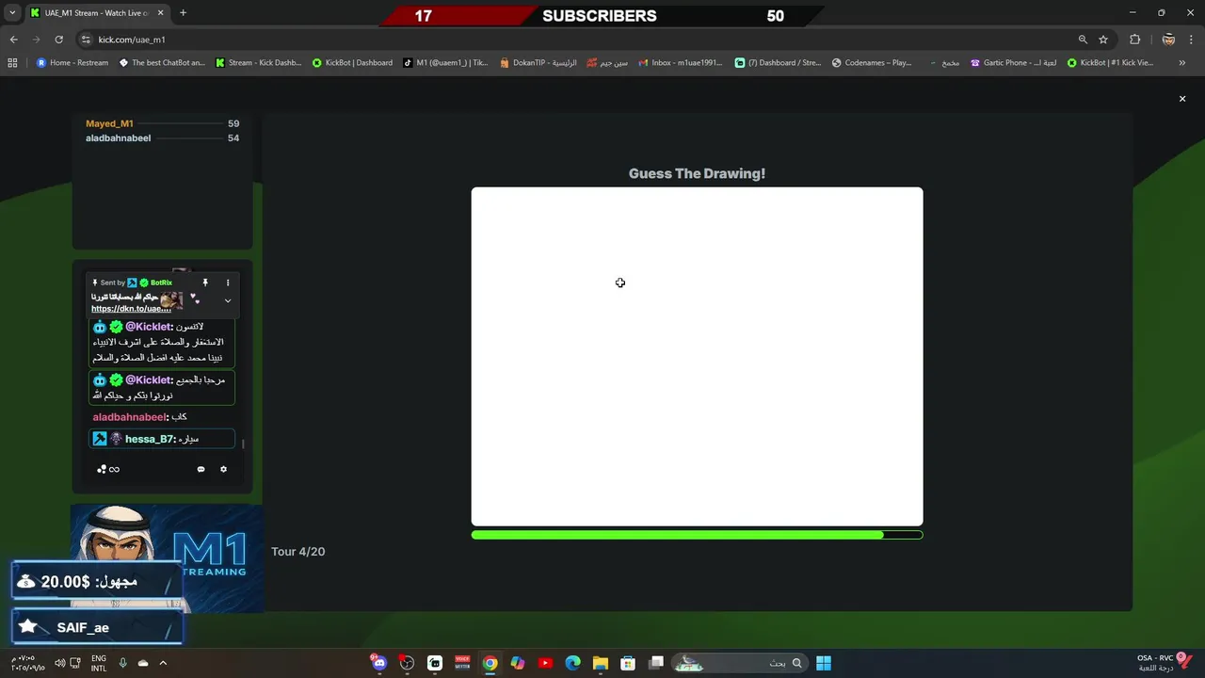Show hidden system tray icons
The image size is (1205, 678).
click(x=162, y=663)
